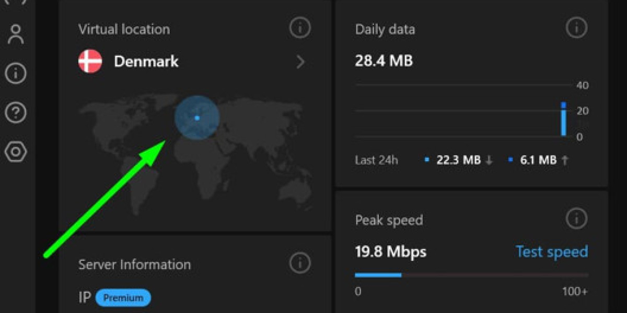Screen dimensions: 627x313
Task: Click the blue bar in Daily data chart
Action: (x=564, y=120)
